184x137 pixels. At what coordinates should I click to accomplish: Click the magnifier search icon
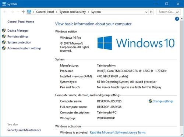177,12
